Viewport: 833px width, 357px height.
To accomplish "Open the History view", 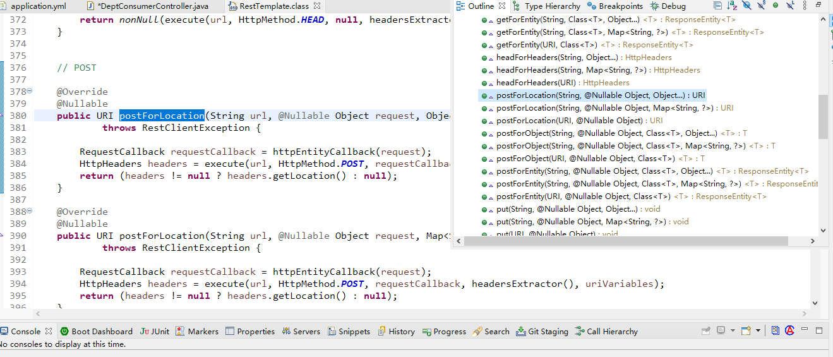I will (396, 331).
